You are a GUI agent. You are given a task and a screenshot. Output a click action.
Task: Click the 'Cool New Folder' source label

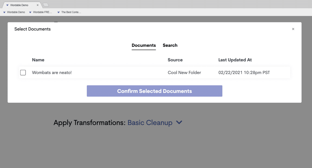pos(184,73)
